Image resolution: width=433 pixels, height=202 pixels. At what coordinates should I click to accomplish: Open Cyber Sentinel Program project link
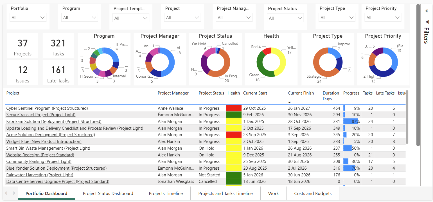click(x=47, y=108)
